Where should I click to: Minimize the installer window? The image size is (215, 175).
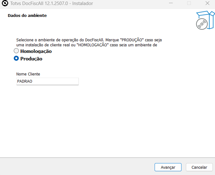[171, 3]
